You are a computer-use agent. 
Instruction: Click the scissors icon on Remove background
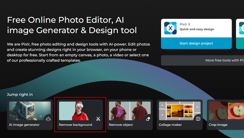(x=98, y=119)
